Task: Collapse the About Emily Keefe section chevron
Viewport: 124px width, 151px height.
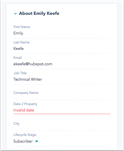Action: 15,13
